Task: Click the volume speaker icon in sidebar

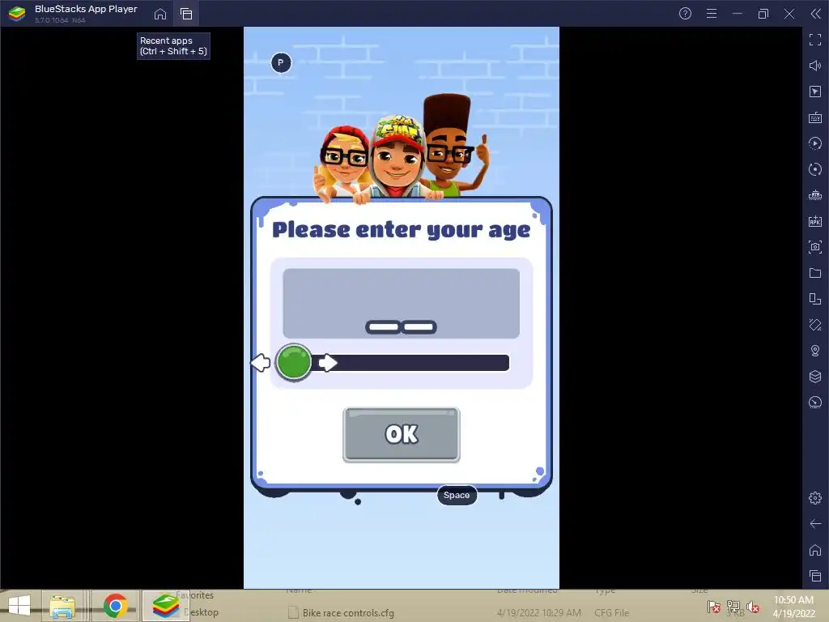Action: pyautogui.click(x=815, y=66)
